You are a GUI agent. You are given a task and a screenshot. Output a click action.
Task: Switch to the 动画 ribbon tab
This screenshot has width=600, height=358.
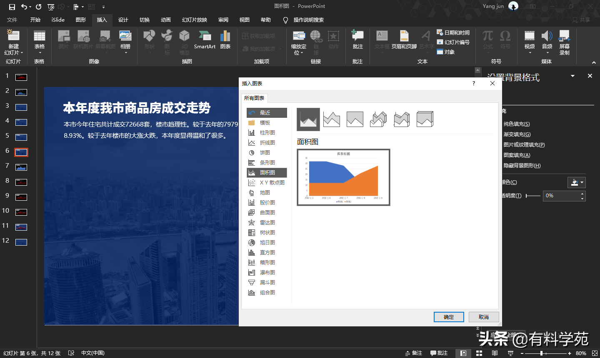click(166, 20)
